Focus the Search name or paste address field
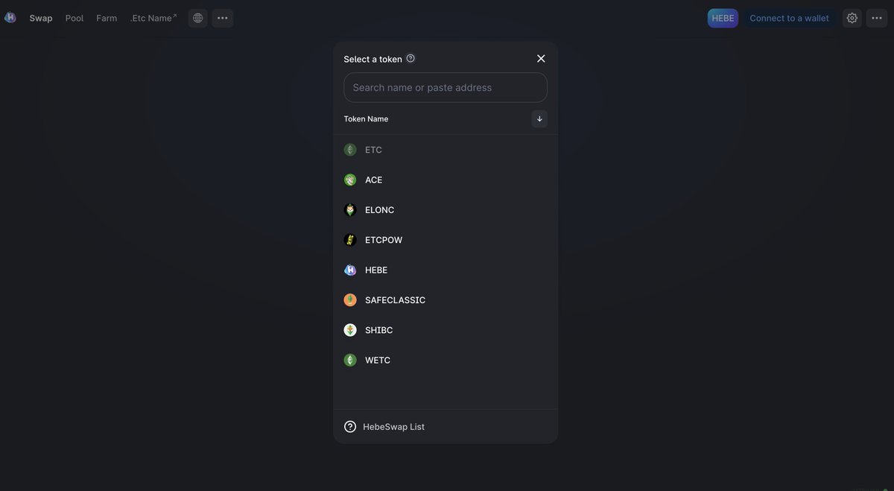 click(446, 87)
